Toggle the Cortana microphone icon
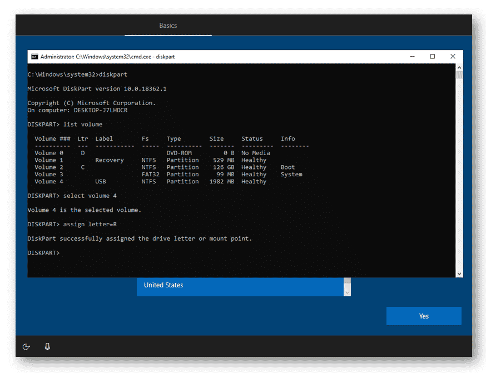The image size is (486, 373). (x=47, y=347)
